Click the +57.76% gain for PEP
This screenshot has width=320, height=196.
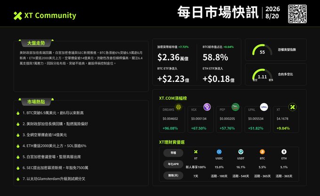[x=227, y=128]
